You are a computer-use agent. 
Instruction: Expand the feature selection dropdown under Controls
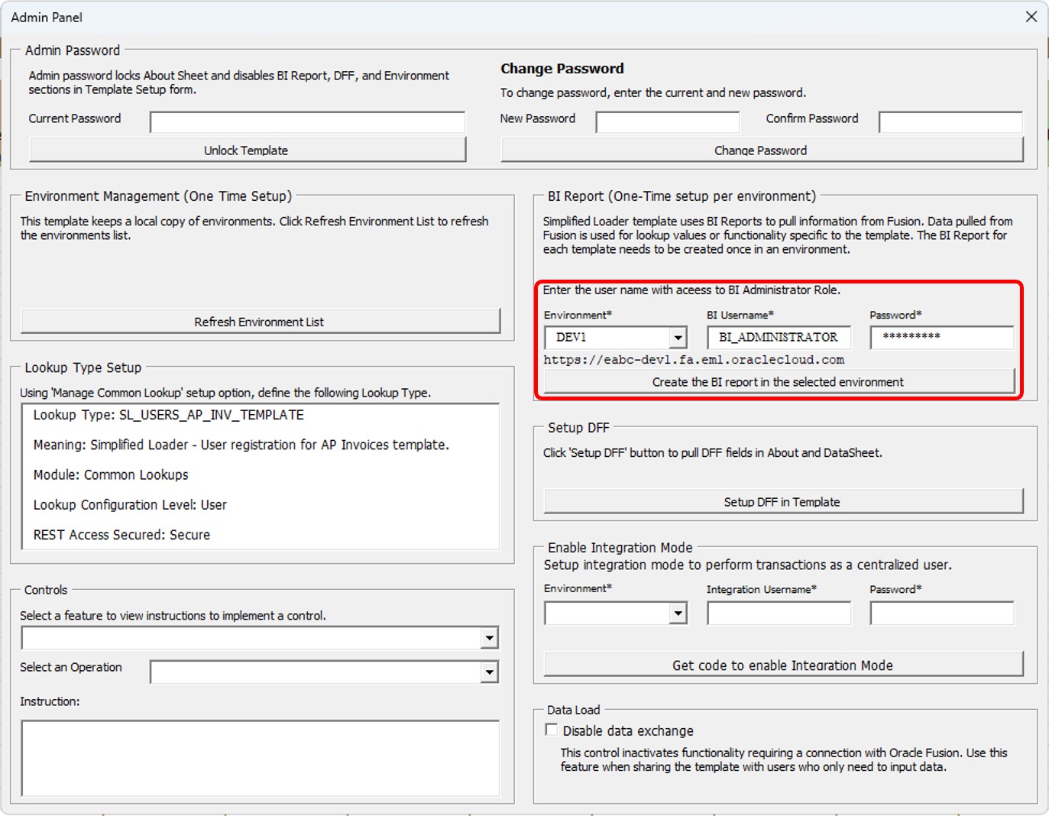point(490,636)
